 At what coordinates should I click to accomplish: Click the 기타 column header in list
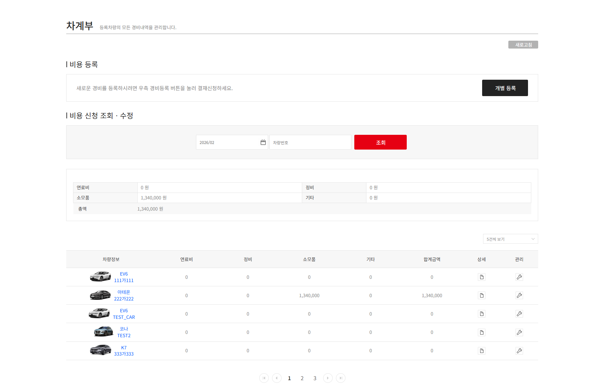tap(370, 259)
